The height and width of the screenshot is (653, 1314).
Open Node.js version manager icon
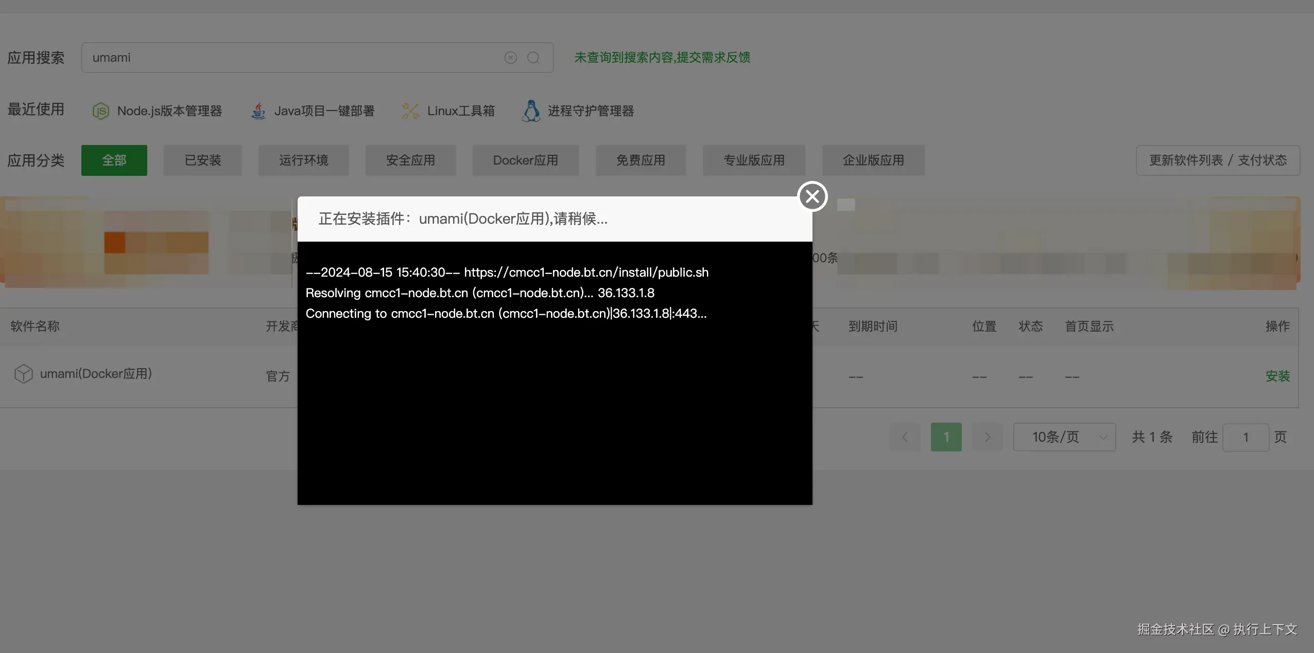point(101,111)
